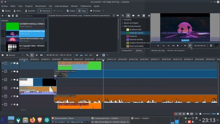Click the Guardar button
Screen dimensions: 220x124
pyautogui.click(x=30, y=11)
